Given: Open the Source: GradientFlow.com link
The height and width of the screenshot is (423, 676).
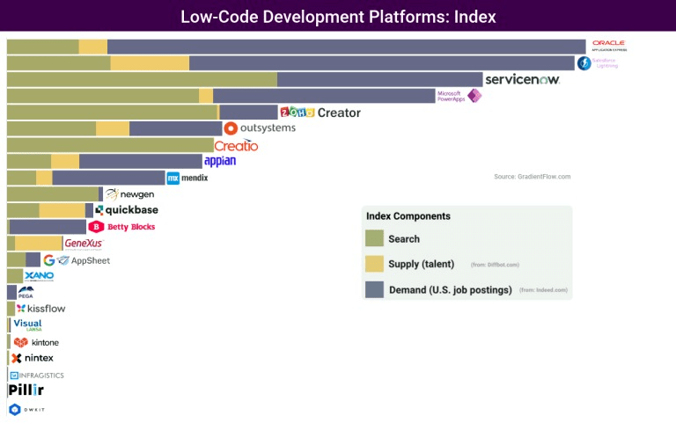Looking at the screenshot, I should point(532,177).
